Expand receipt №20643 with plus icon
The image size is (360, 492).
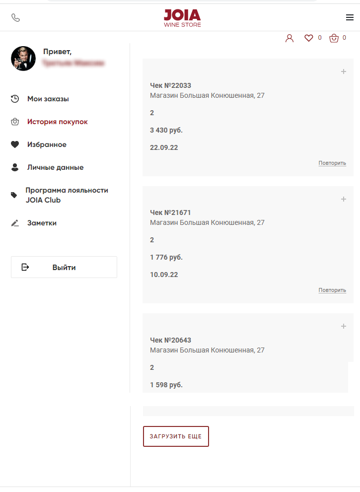(343, 326)
